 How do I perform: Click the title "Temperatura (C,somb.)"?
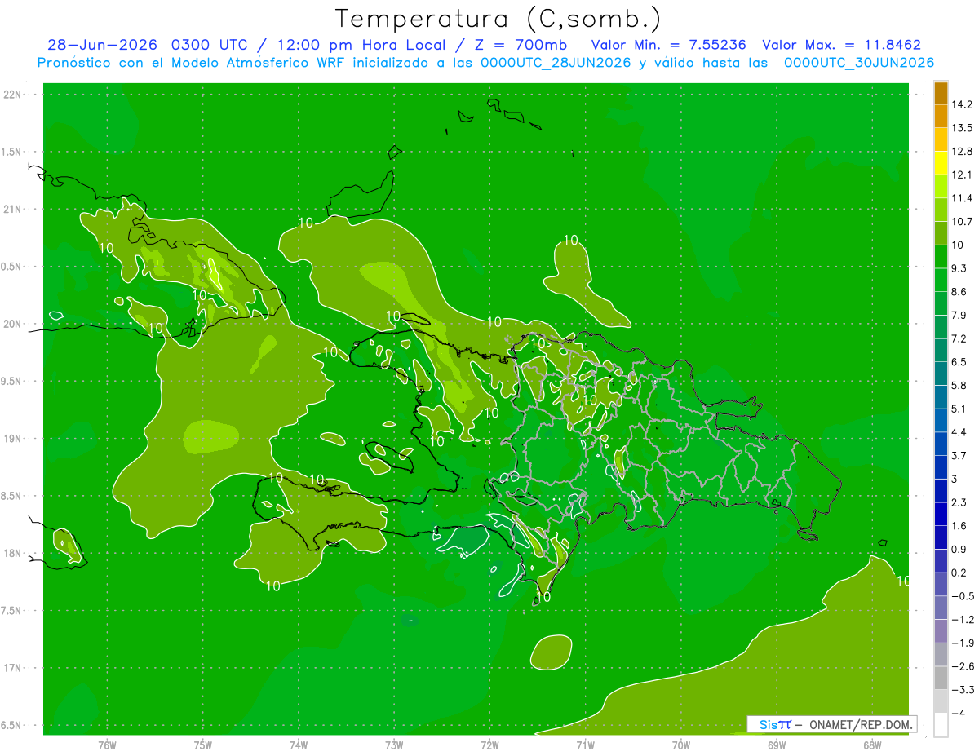click(x=498, y=19)
